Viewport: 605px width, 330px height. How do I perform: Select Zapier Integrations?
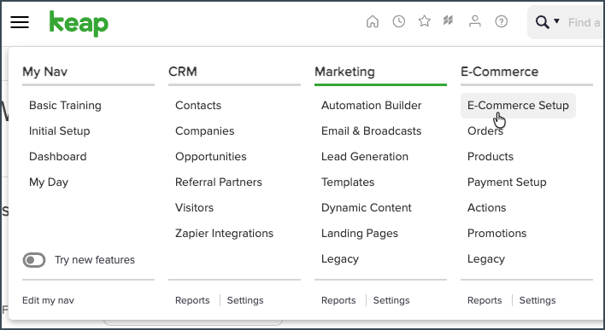click(x=224, y=234)
